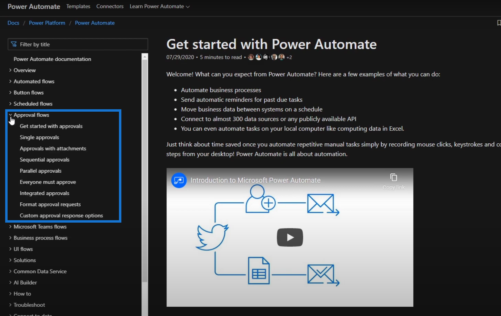Open Everyone must approve article
This screenshot has width=501, height=316.
(x=48, y=182)
